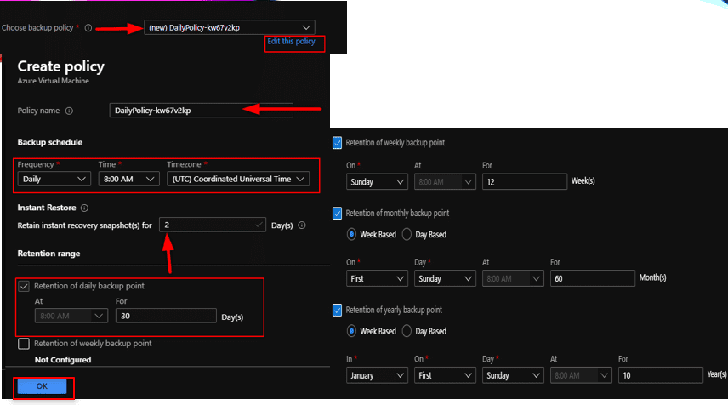Click the Policy name text field
Image resolution: width=728 pixels, height=405 pixels.
point(201,111)
